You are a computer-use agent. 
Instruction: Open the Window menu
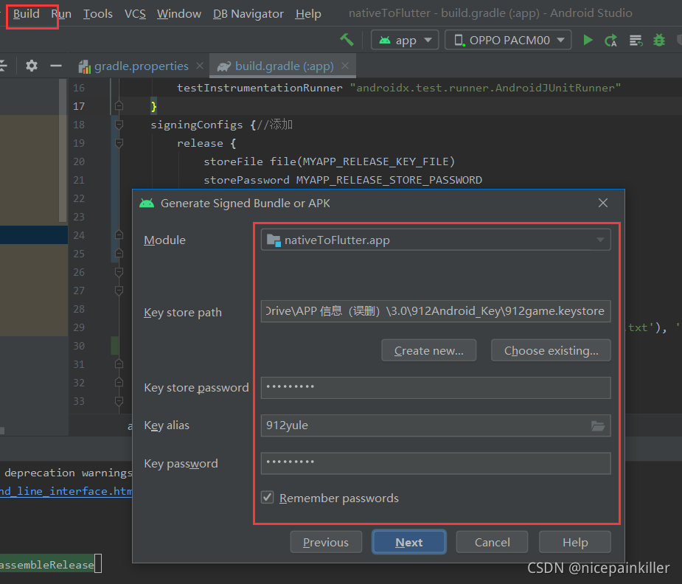pos(178,14)
